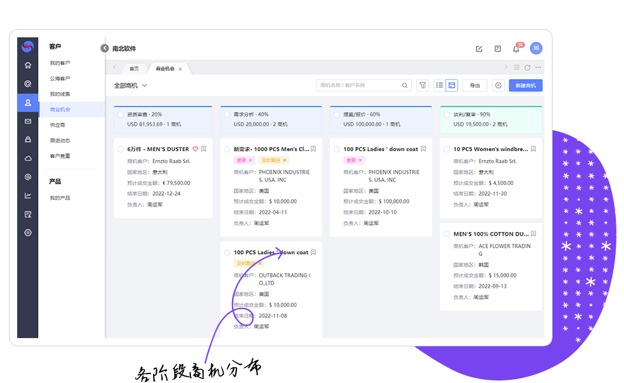624x383 pixels.
Task: Click the refresh icon in tab bar
Action: 527,68
